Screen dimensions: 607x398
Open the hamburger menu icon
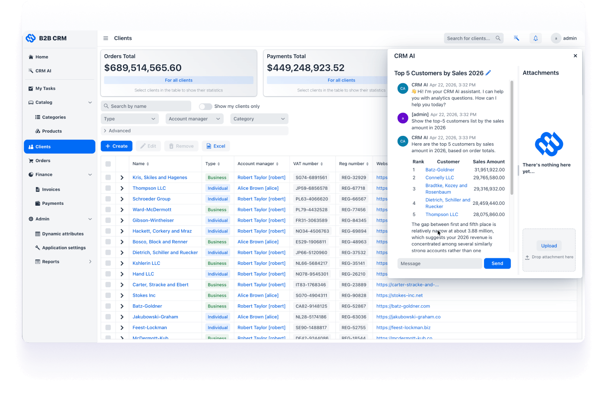pos(106,38)
